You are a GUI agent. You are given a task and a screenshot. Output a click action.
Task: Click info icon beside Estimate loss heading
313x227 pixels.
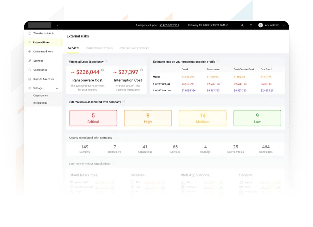[218, 61]
